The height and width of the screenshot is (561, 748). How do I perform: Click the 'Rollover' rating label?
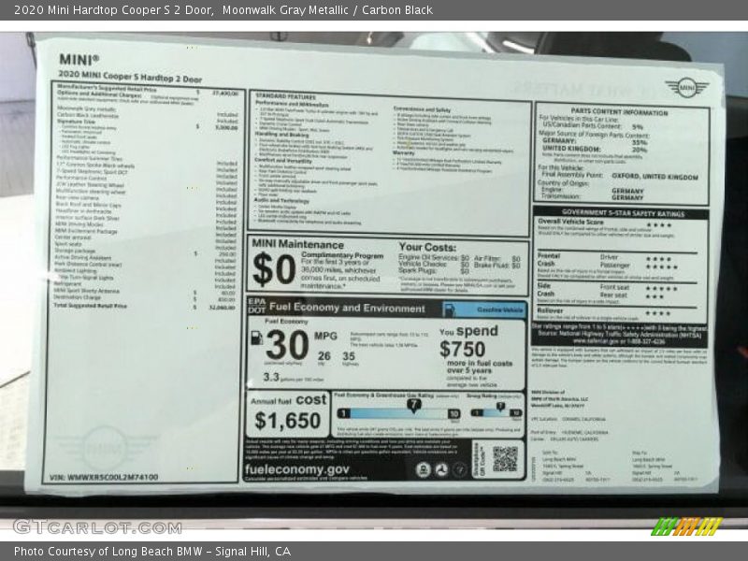(x=550, y=311)
